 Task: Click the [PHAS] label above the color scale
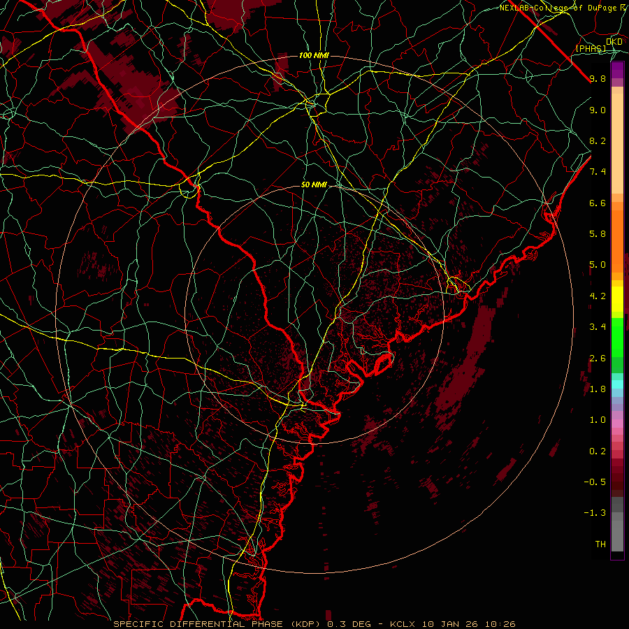click(x=591, y=48)
